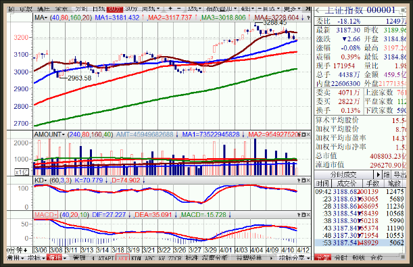The image size is (413, 267).
Task: Click the 3288.45 high price label
Action: click(274, 23)
